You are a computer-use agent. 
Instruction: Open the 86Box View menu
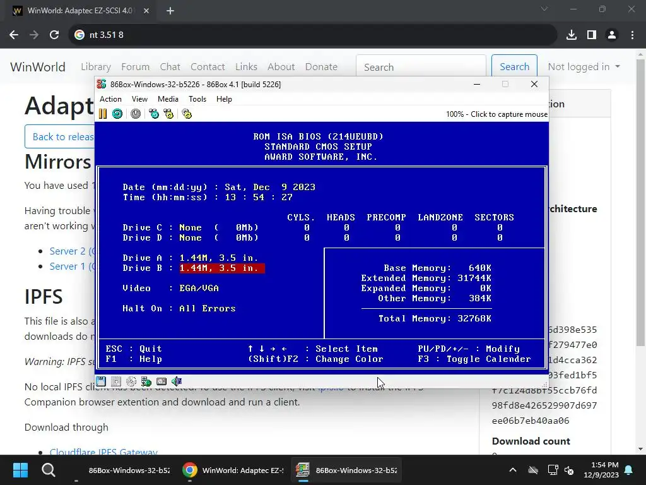coord(139,99)
